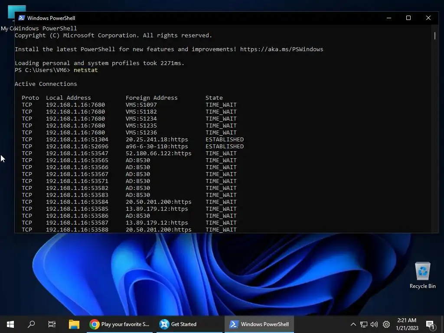This screenshot has width=444, height=333.
Task: Maximize the Windows PowerShell window
Action: tap(408, 18)
